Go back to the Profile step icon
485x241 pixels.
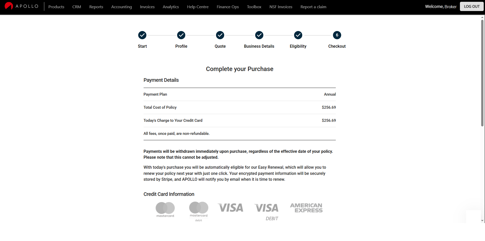pyautogui.click(x=181, y=35)
